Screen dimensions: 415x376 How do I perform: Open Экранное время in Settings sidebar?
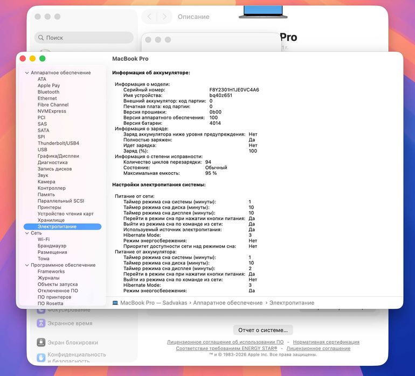click(65, 323)
